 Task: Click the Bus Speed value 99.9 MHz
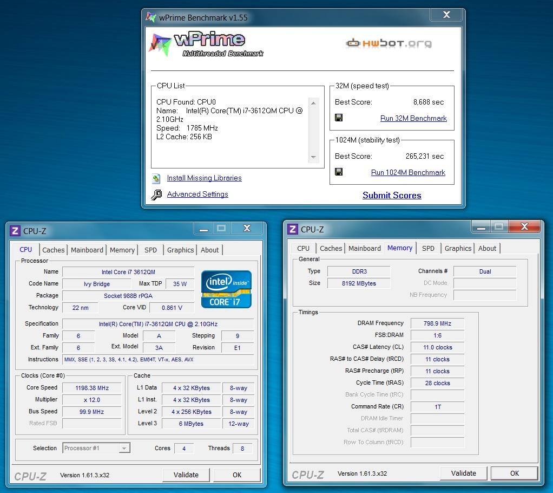click(91, 412)
